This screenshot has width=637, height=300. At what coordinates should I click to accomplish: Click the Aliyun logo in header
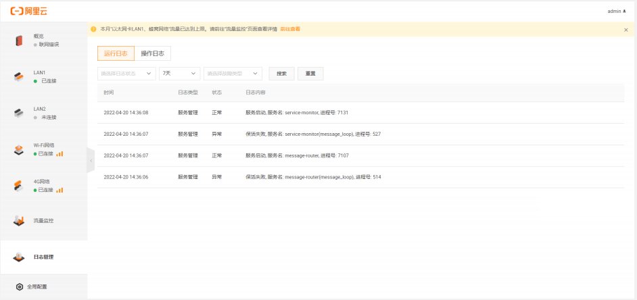coord(28,11)
